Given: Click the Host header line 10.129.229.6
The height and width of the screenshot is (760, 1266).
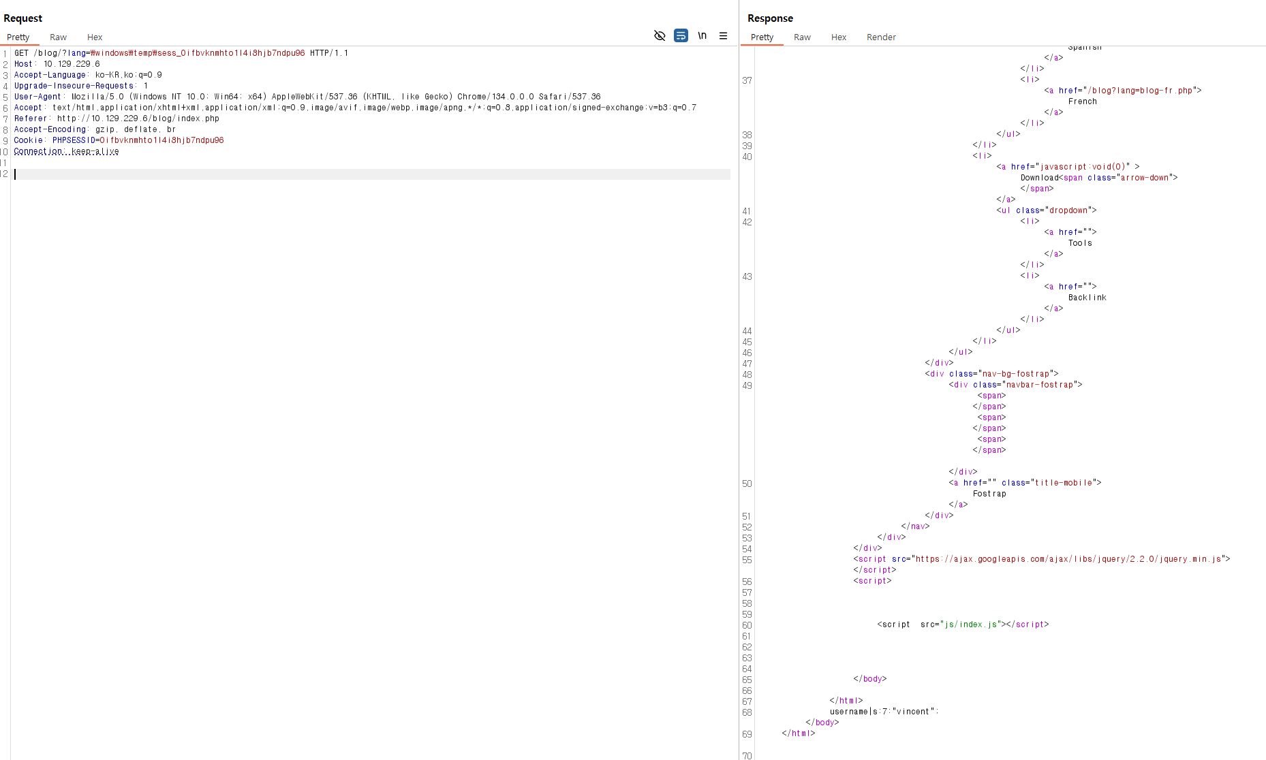Looking at the screenshot, I should (x=57, y=64).
